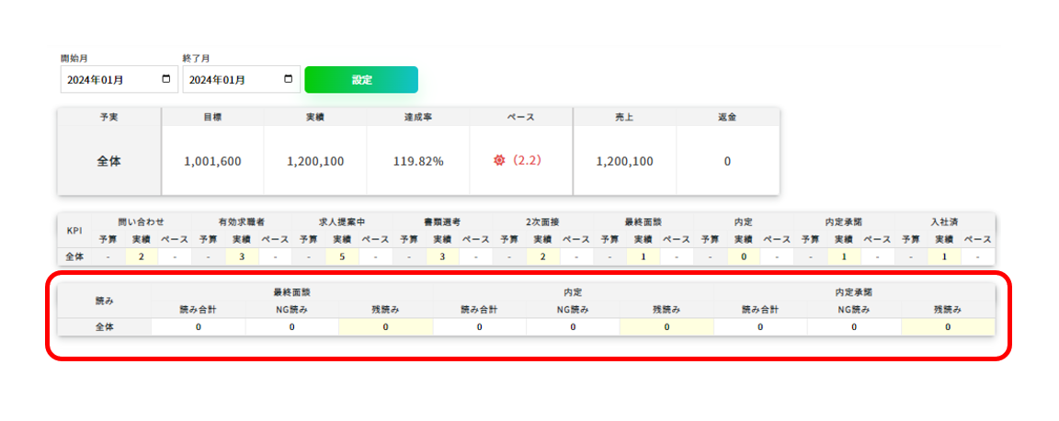Click the 返金 value 0
Screen dimensions: 1059x421
(727, 162)
